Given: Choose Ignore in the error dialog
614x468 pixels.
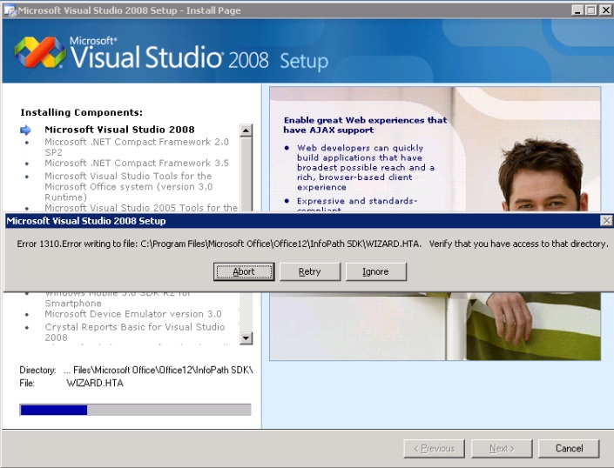Looking at the screenshot, I should tap(376, 271).
